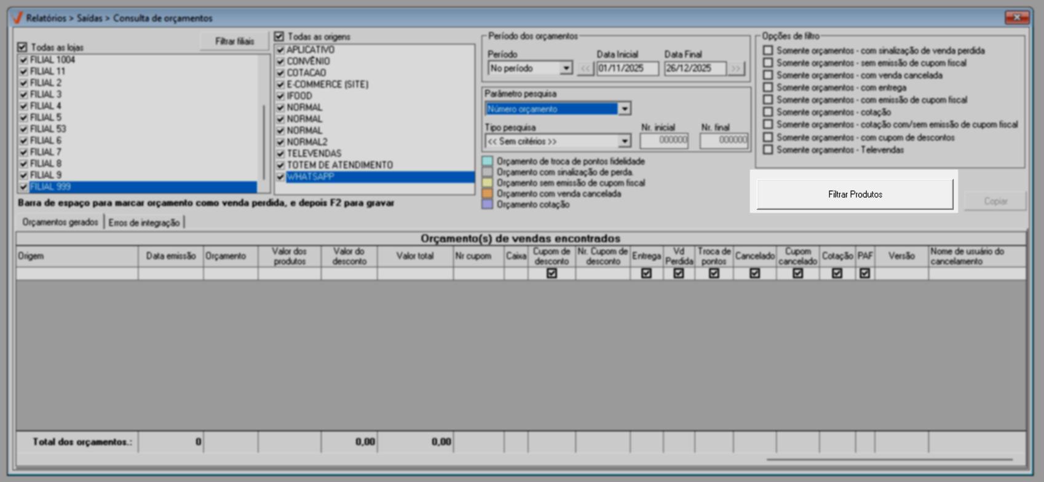
Task: Toggle the Vd Perdida checkbox in grid row
Action: [679, 274]
